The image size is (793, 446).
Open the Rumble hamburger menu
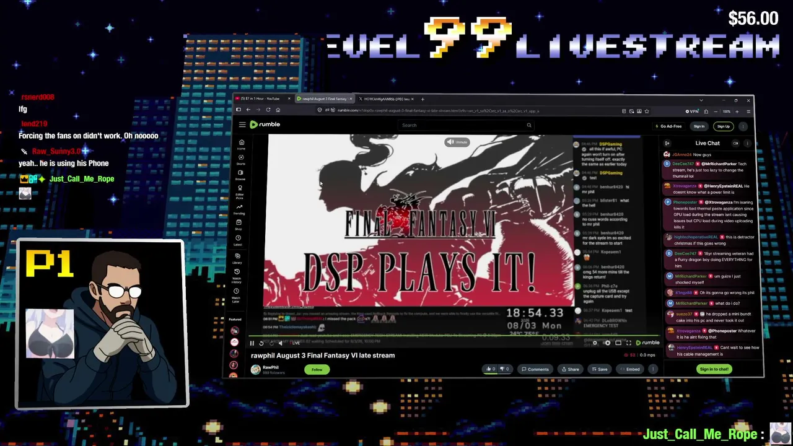(242, 125)
